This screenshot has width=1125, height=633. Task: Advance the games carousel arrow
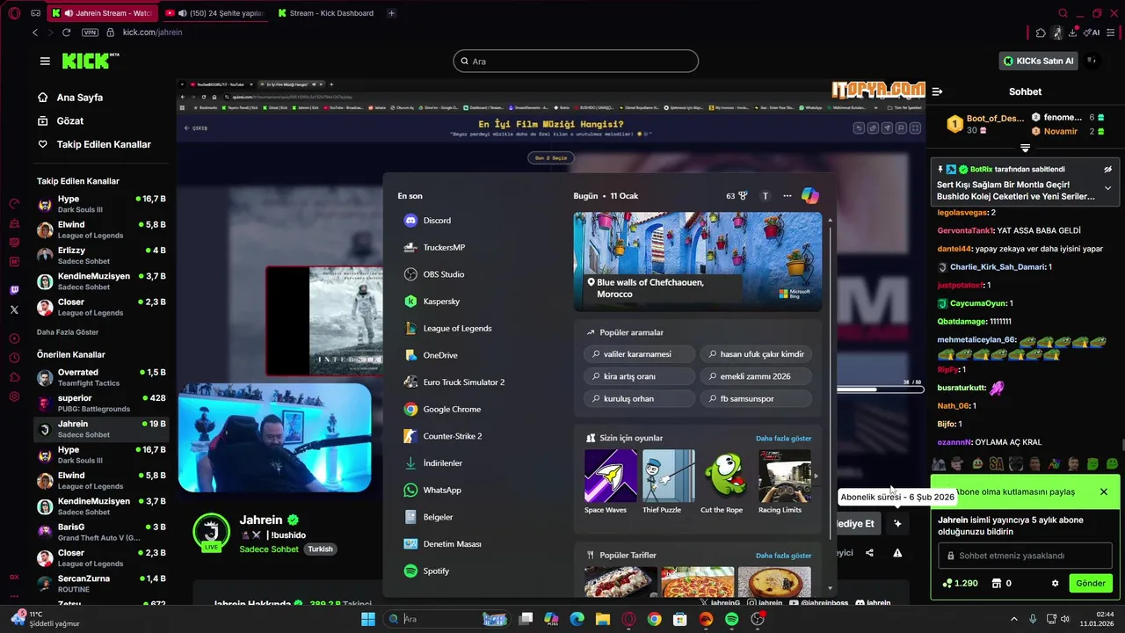click(x=817, y=476)
